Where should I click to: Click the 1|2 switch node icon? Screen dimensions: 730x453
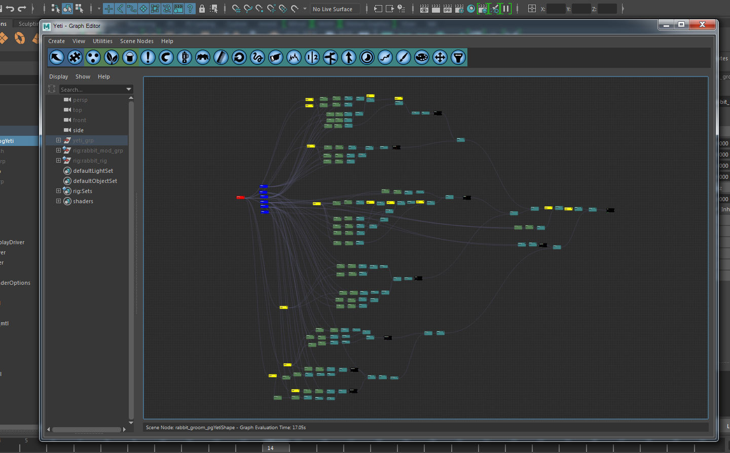click(x=312, y=57)
